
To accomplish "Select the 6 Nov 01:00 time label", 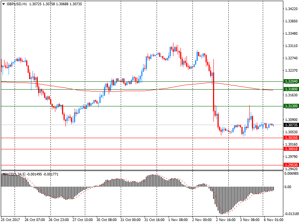I will pyautogui.click(x=274, y=220).
